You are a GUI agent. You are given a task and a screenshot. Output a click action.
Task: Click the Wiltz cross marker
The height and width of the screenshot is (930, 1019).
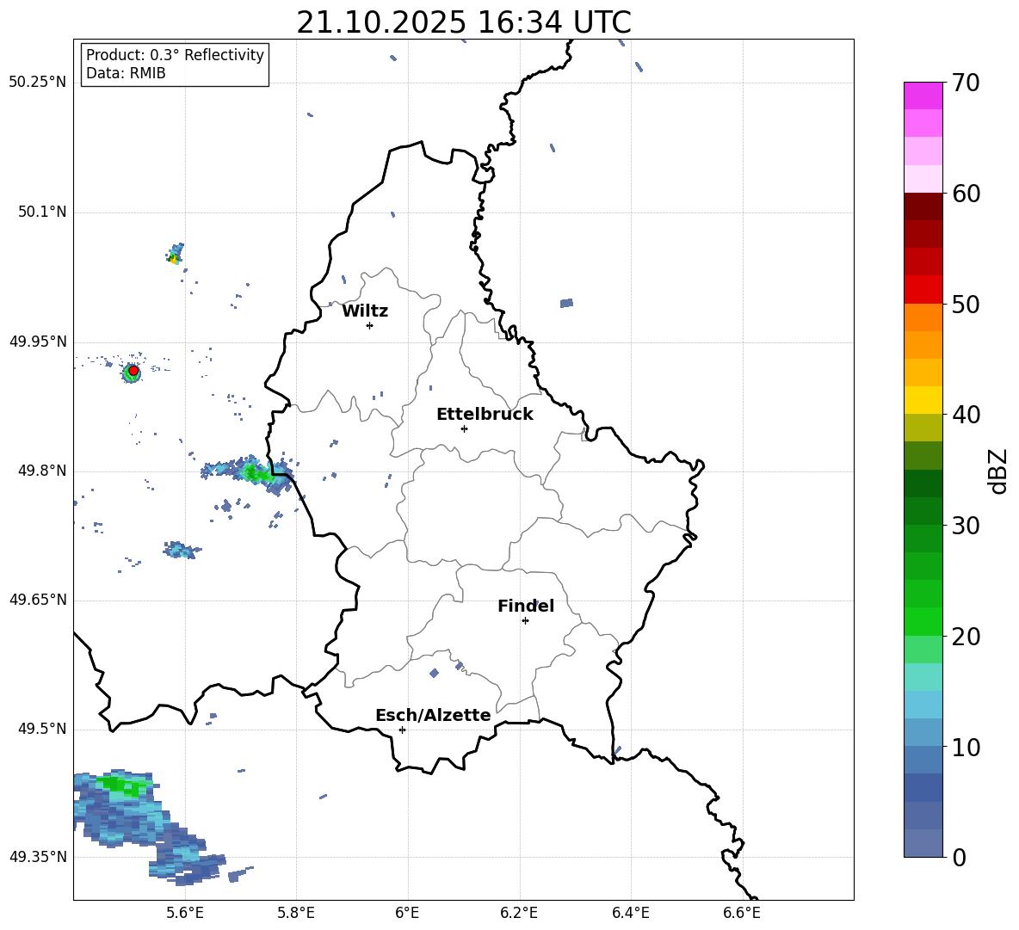370,325
